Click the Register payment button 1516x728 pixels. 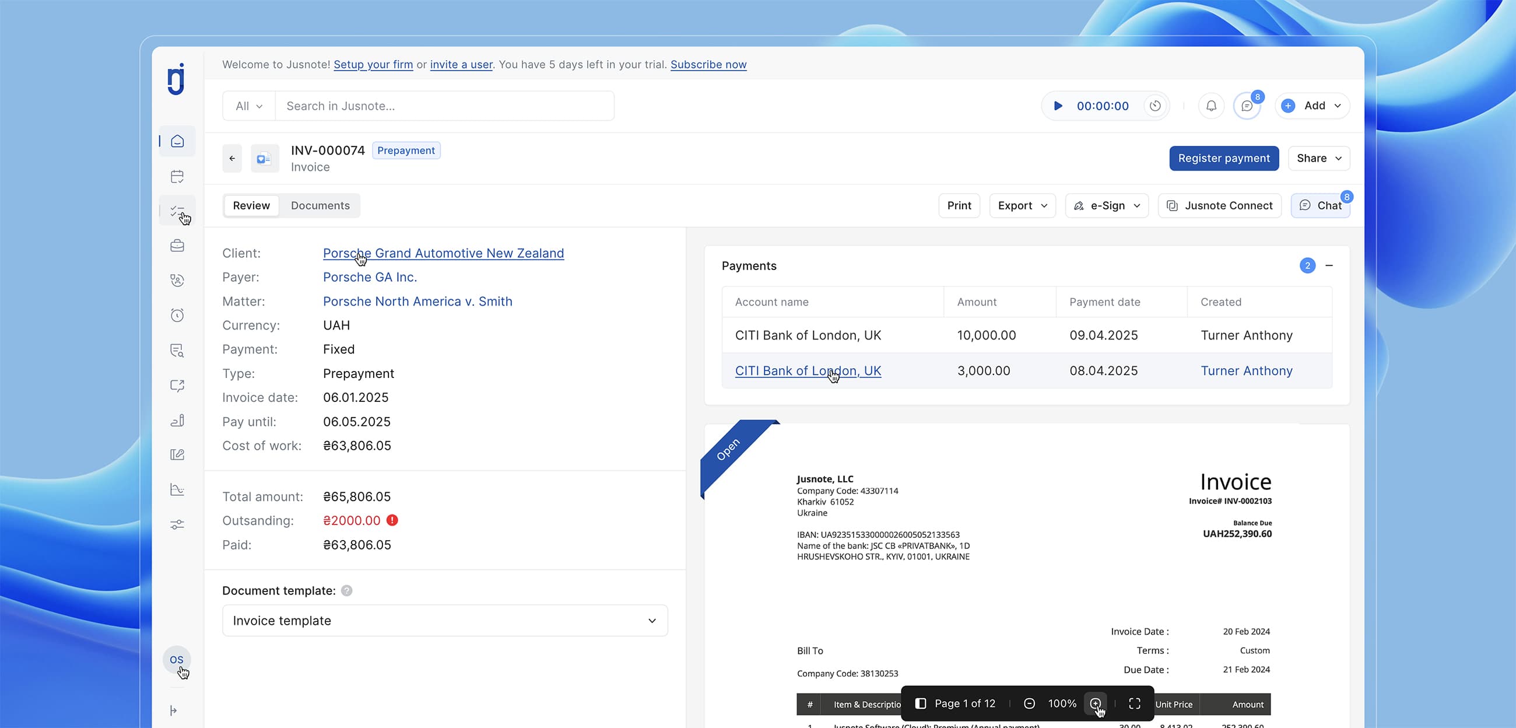point(1223,159)
